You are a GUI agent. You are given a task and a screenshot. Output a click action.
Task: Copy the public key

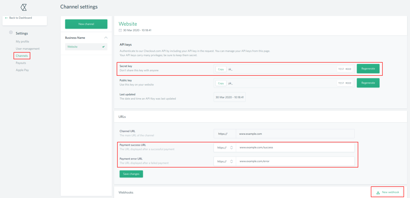[x=221, y=83]
